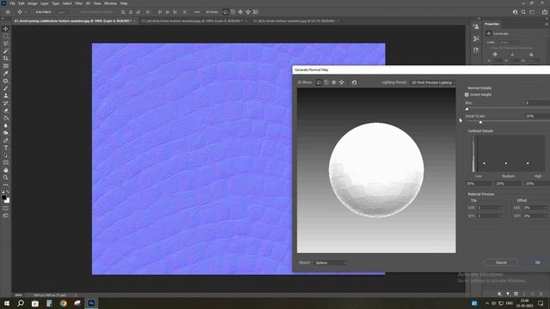The width and height of the screenshot is (550, 309).
Task: Select the Type tool
Action: [6, 148]
